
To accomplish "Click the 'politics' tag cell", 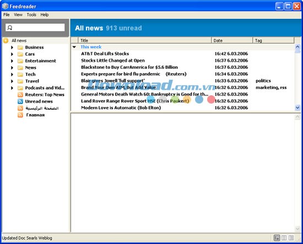I will pos(263,81).
